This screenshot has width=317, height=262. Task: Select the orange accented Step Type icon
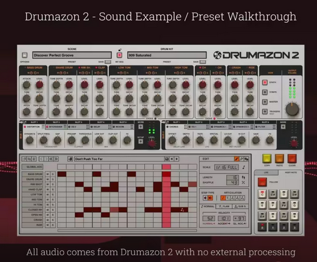click(x=210, y=198)
